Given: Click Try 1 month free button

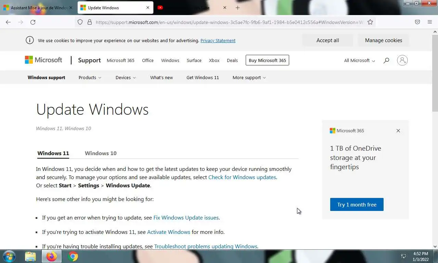Looking at the screenshot, I should [357, 204].
